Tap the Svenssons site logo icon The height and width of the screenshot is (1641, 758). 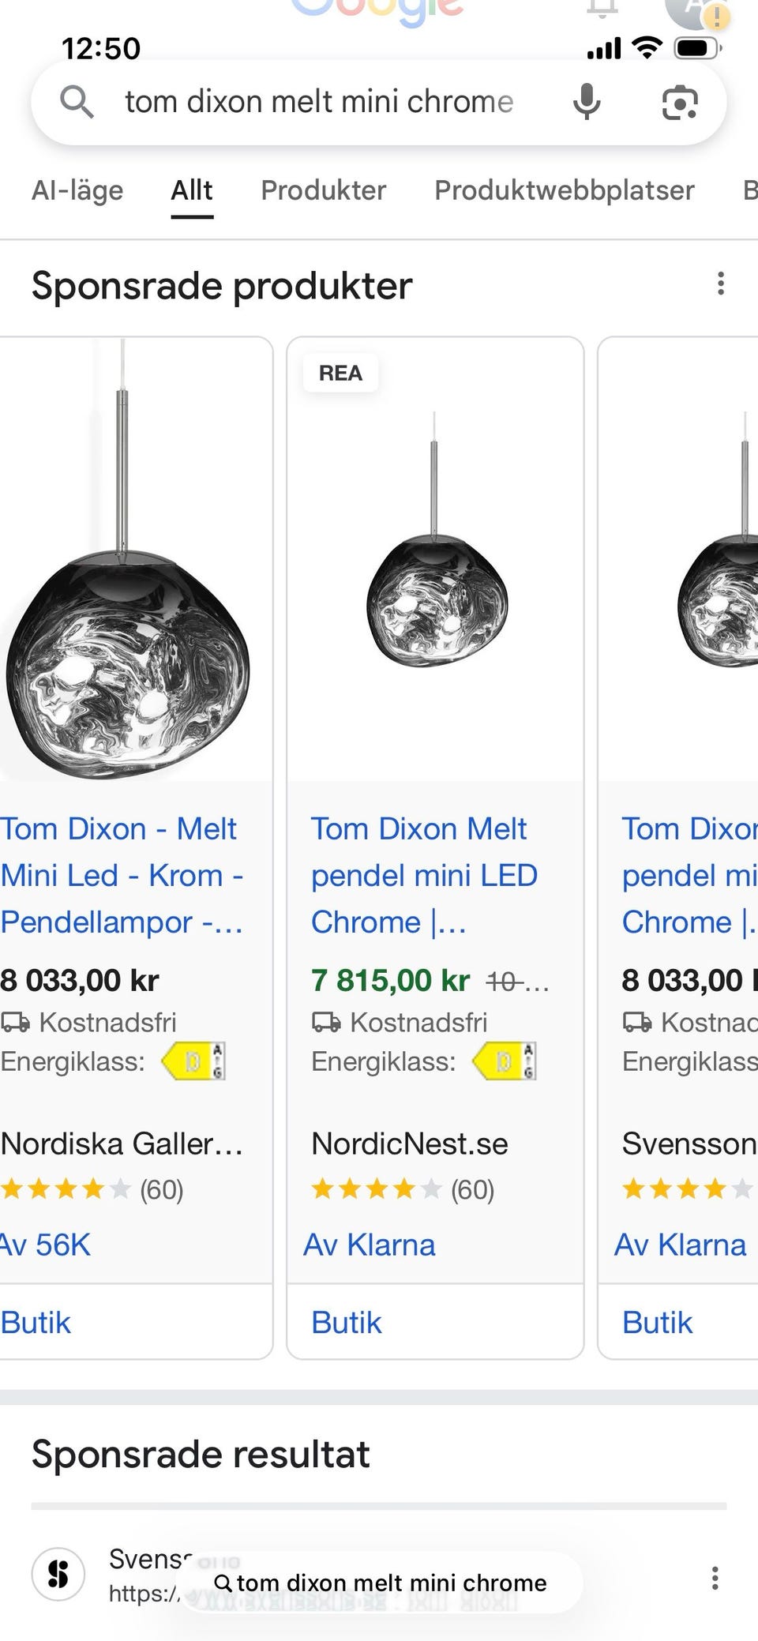coord(58,1573)
